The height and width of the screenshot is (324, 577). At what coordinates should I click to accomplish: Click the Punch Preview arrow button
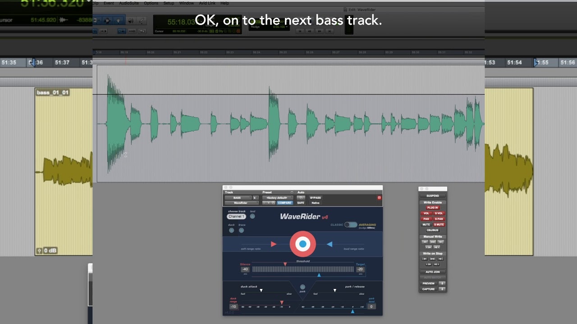point(442,283)
